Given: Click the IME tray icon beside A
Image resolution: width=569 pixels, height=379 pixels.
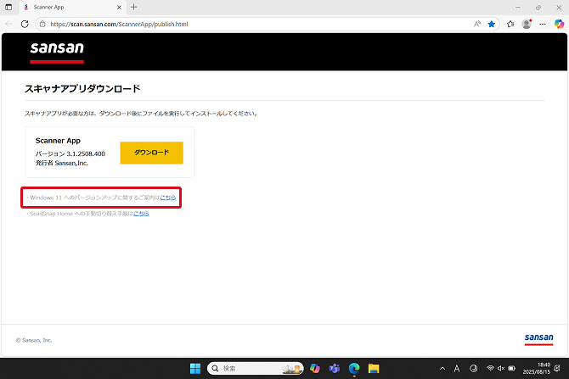Looking at the screenshot, I should coord(474,369).
